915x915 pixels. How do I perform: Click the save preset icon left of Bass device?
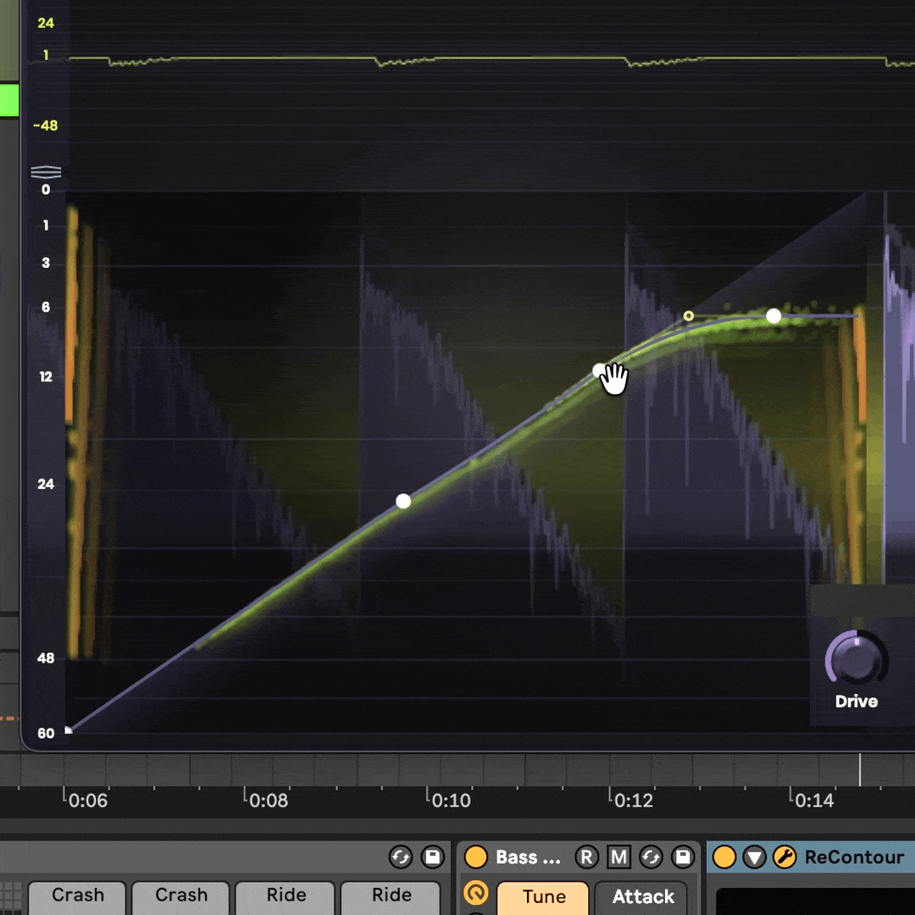(x=433, y=857)
